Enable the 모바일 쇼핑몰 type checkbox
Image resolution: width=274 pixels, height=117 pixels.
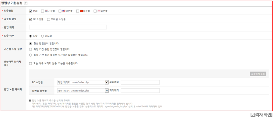(x=49, y=19)
